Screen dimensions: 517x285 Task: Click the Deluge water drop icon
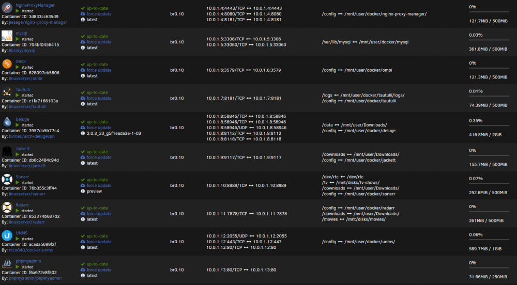click(7, 121)
